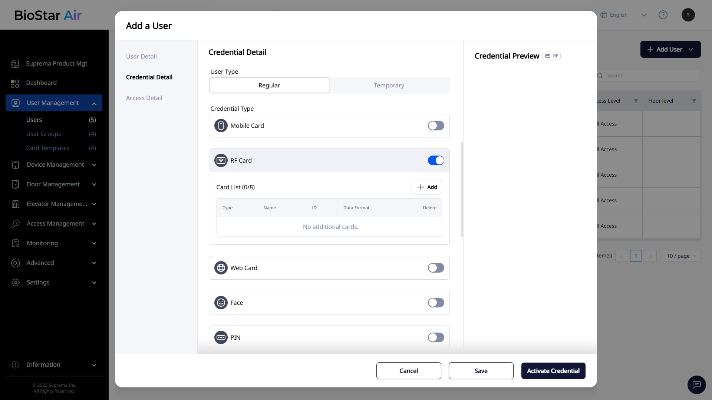Add a card to the Card List
Screen dimensions: 712x400
coord(426,187)
